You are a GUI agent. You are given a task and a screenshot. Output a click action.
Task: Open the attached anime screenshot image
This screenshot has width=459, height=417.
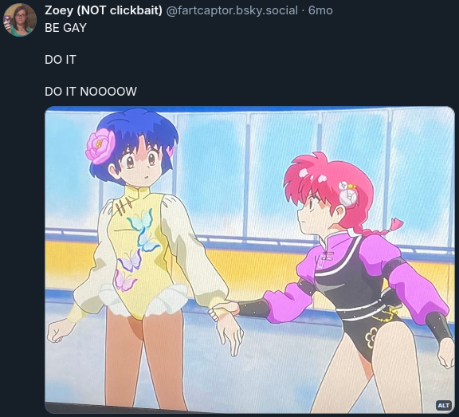pos(249,260)
